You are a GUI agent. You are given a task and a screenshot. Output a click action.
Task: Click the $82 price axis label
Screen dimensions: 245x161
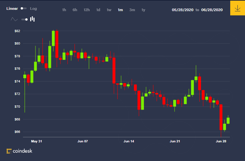[x=17, y=31]
